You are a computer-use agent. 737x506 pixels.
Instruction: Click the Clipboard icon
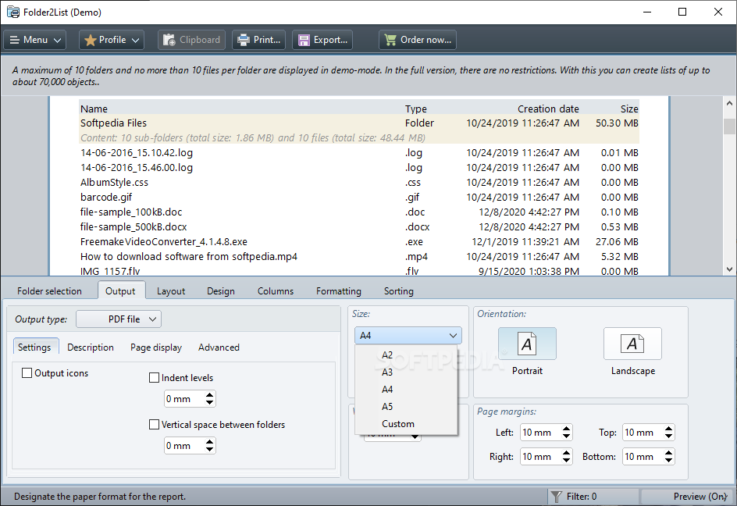pyautogui.click(x=169, y=40)
